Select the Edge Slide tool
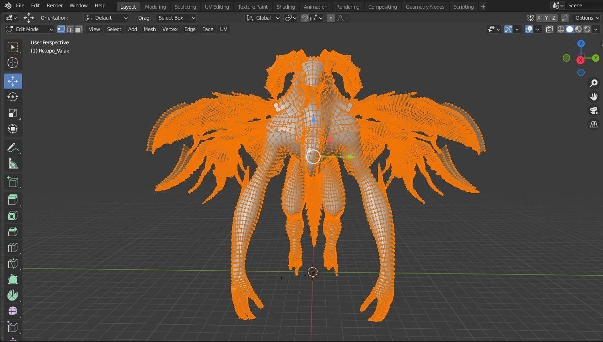The image size is (603, 342). click(x=13, y=327)
